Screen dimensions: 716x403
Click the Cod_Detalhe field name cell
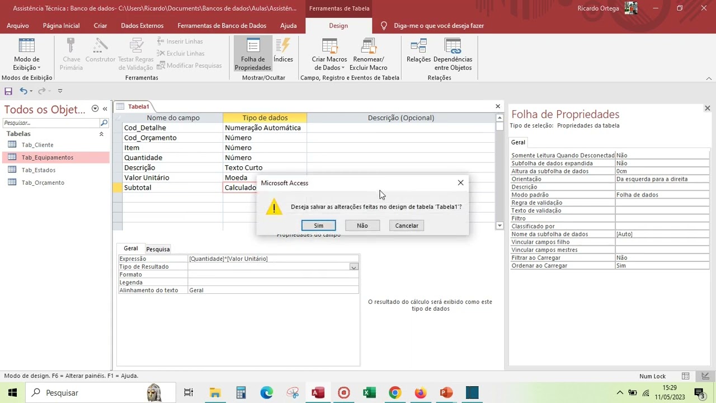click(172, 128)
